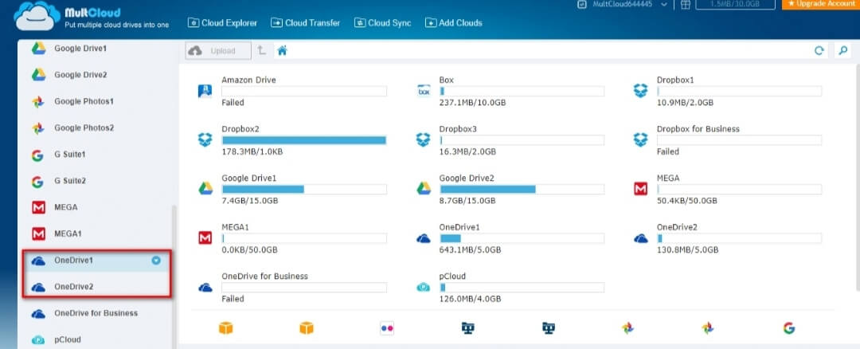Image resolution: width=860 pixels, height=349 pixels.
Task: Refresh the cloud list
Action: click(x=819, y=50)
